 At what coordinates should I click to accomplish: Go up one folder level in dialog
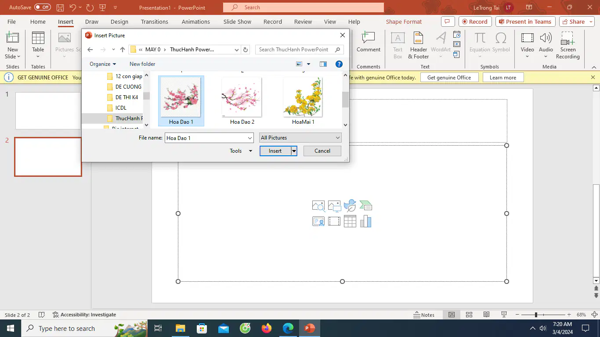coord(123,50)
